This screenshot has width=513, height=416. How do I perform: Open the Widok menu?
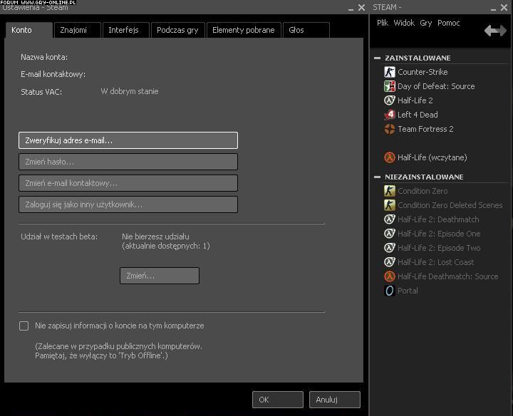coord(404,23)
